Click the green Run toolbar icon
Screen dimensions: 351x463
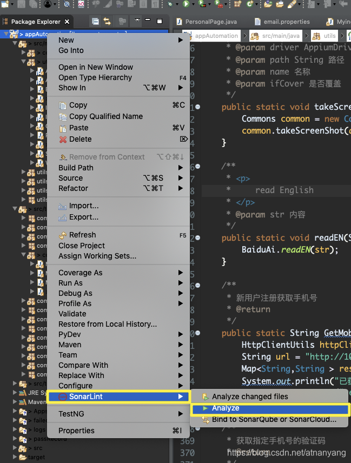(186, 4)
